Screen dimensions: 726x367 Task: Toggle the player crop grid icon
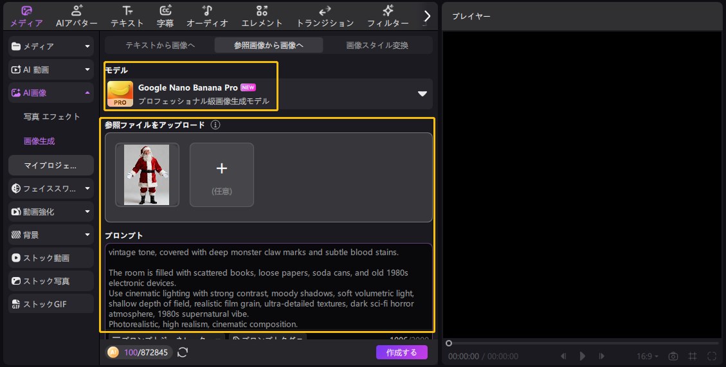(693, 356)
